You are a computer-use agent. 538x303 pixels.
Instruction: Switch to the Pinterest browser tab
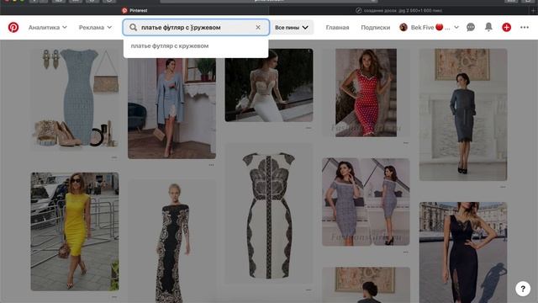(134, 10)
